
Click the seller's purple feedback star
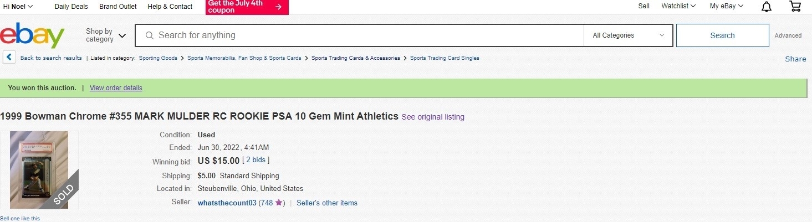pyautogui.click(x=279, y=203)
